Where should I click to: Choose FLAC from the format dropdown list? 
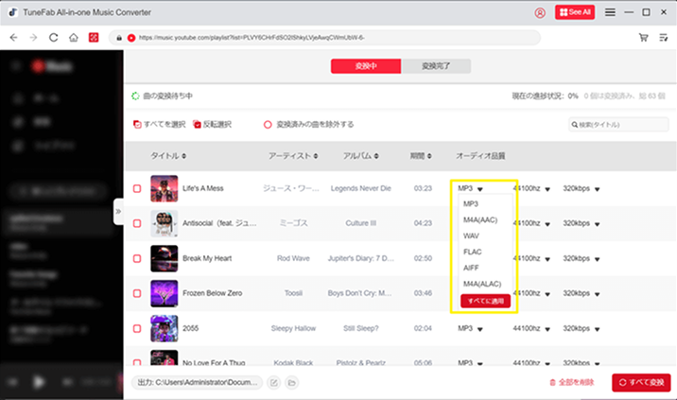[x=474, y=252]
